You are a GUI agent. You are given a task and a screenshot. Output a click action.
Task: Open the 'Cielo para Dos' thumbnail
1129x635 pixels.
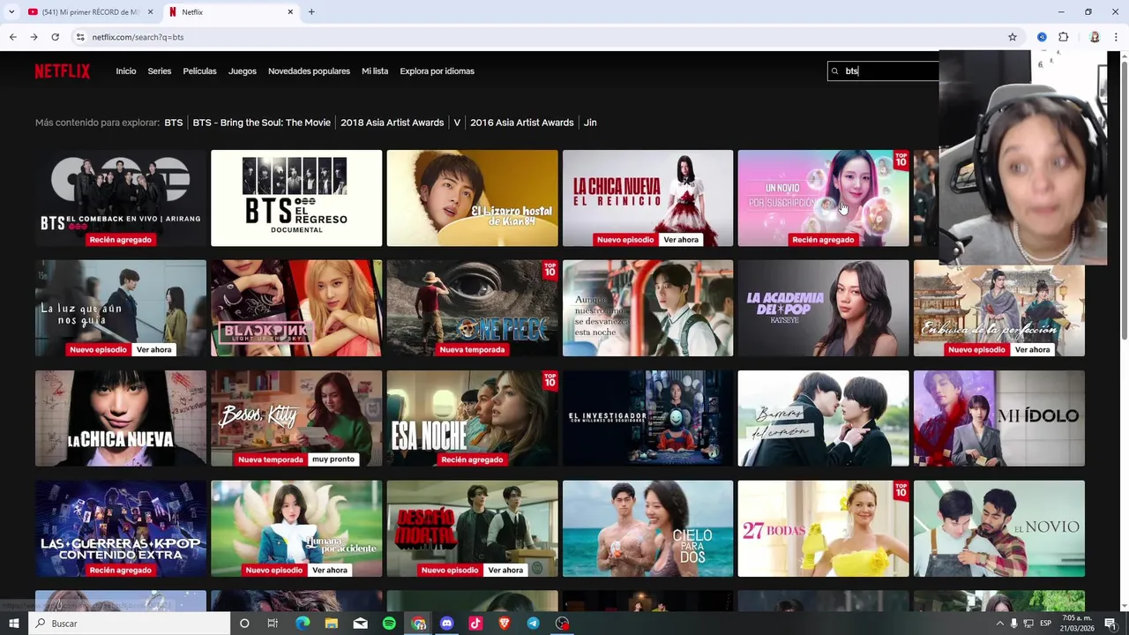[647, 528]
